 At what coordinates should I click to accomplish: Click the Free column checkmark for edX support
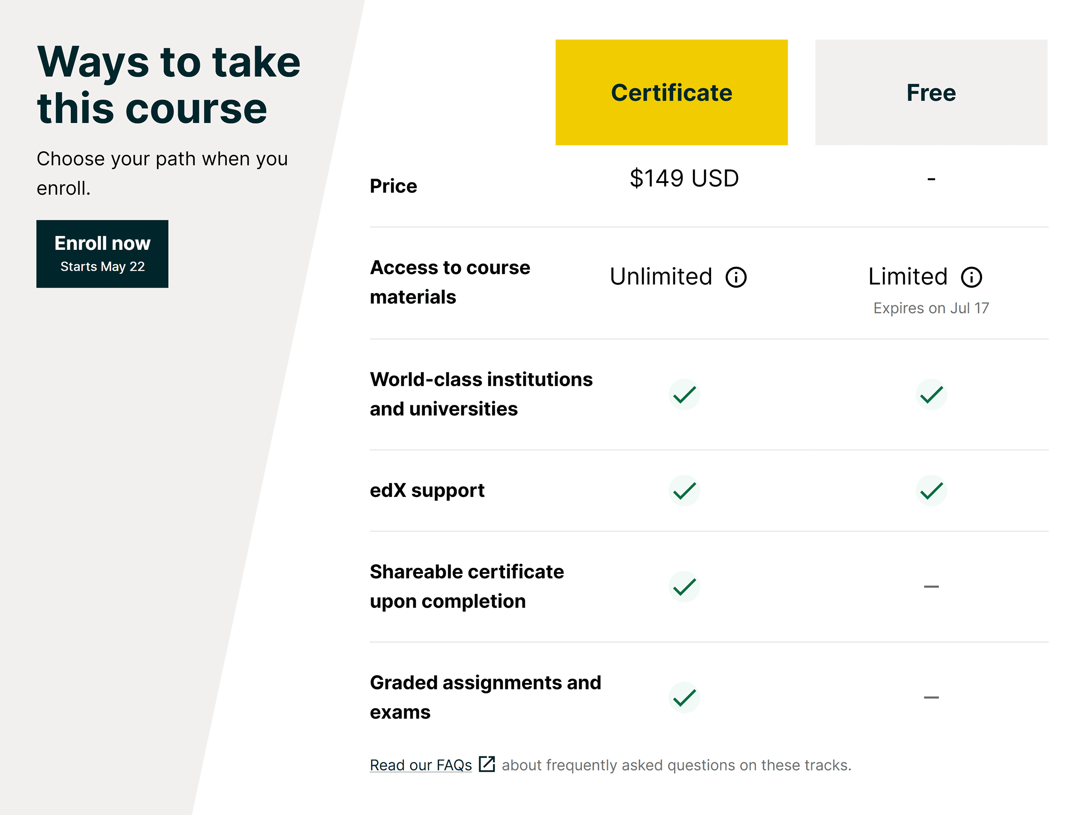tap(931, 490)
